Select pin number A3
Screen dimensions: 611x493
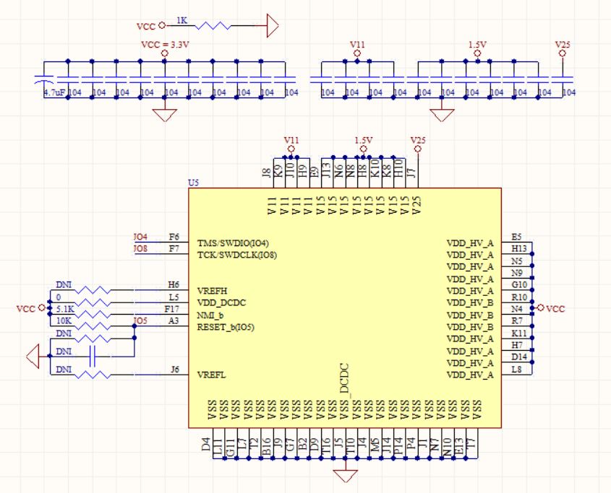coord(174,320)
